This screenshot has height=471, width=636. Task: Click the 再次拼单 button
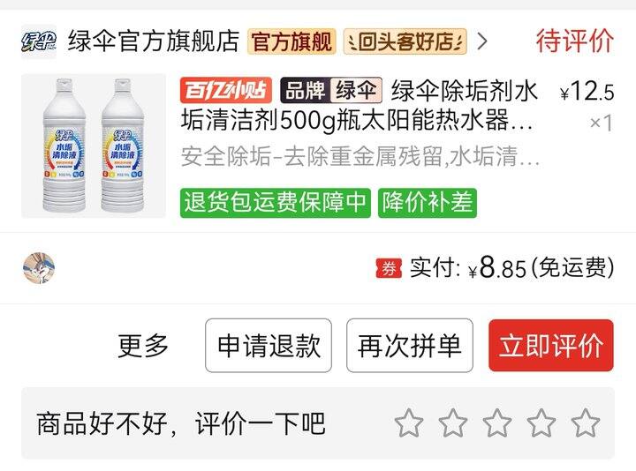(x=410, y=346)
